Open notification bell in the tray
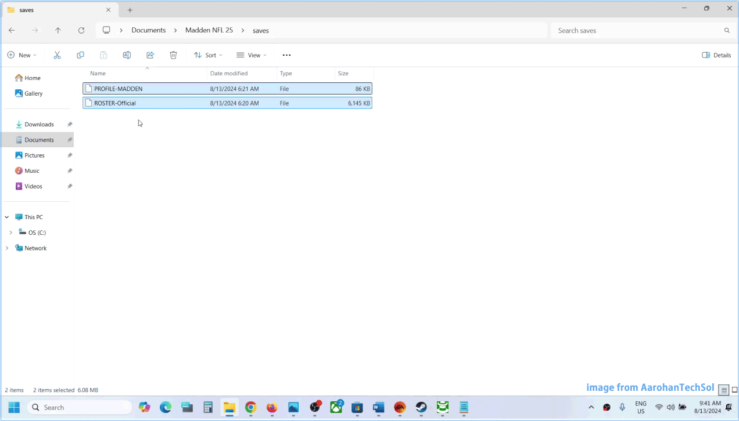 click(729, 407)
